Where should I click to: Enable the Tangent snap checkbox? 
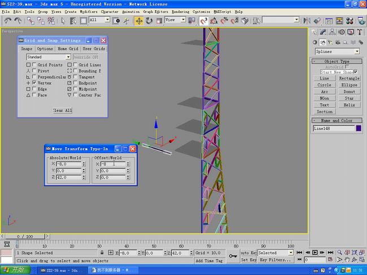pos(75,77)
